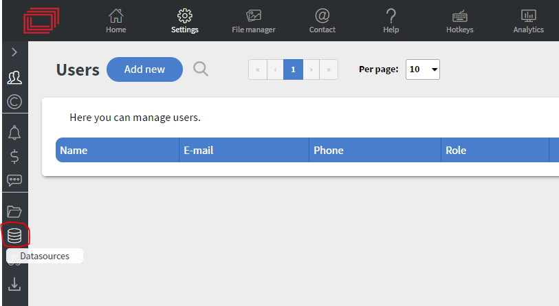Open the dollar billing sidebar icon

pos(14,156)
